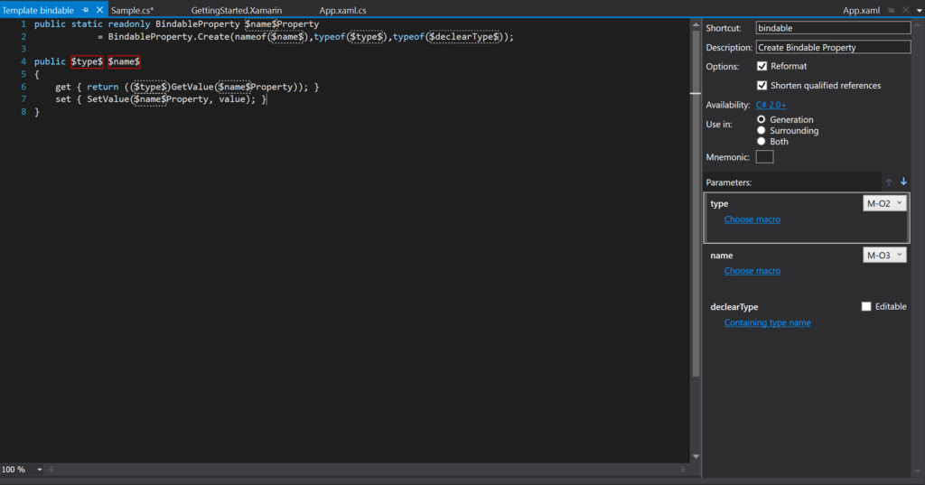The width and height of the screenshot is (925, 485).
Task: Click GetValue in the getter on line 6
Action: point(192,87)
